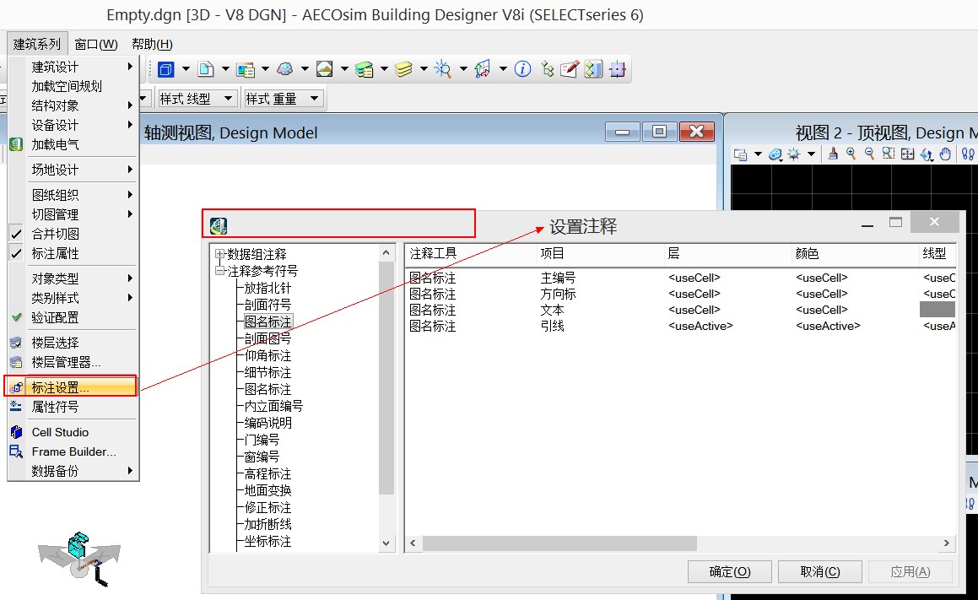Image resolution: width=978 pixels, height=600 pixels.
Task: Click the green stacked layers icon
Action: pyautogui.click(x=364, y=69)
